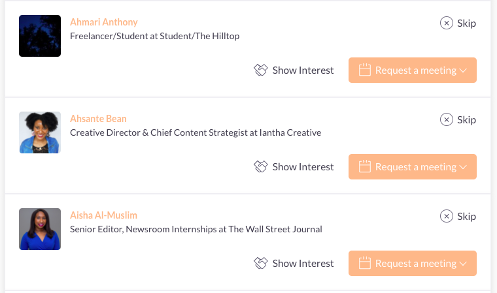The width and height of the screenshot is (497, 293).
Task: Click handshake icon in Aisha Al-Muslim's row
Action: pyautogui.click(x=260, y=263)
